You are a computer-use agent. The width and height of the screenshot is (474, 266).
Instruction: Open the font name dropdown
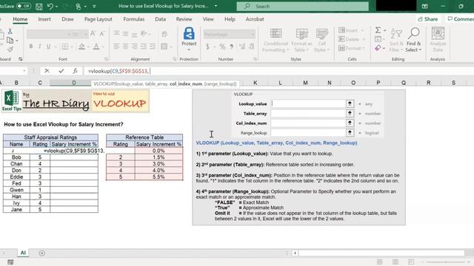[69, 34]
